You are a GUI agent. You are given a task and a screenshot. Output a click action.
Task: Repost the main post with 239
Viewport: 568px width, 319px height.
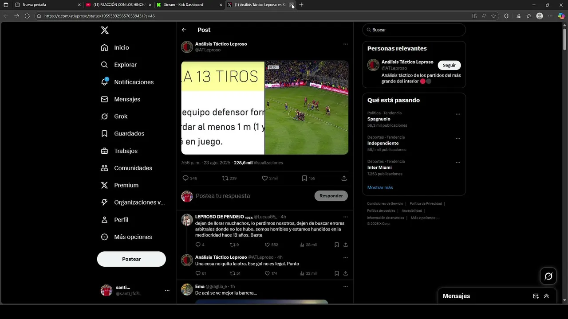tap(229, 178)
